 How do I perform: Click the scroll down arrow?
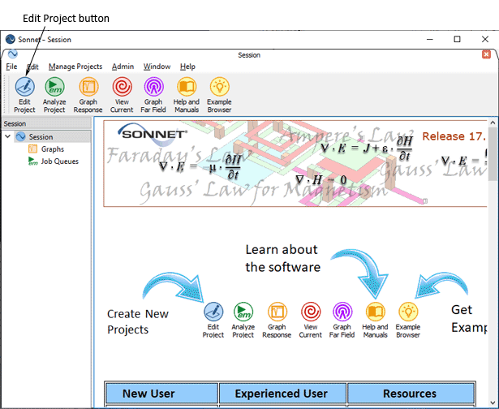[493, 403]
